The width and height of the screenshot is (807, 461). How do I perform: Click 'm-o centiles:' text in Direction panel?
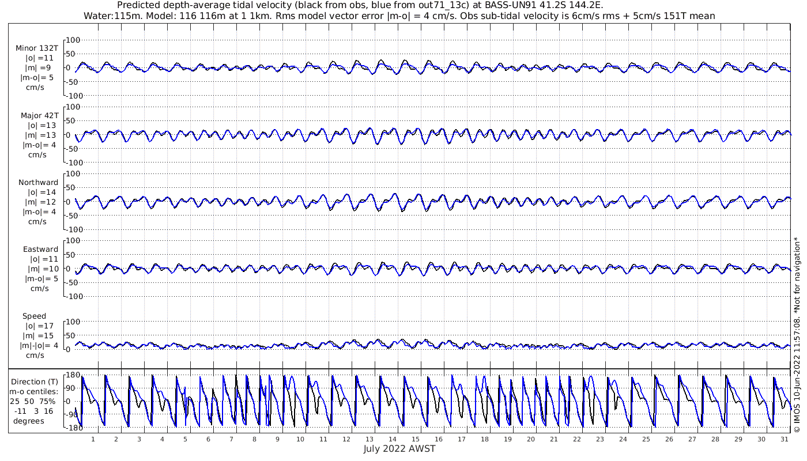[x=34, y=392]
